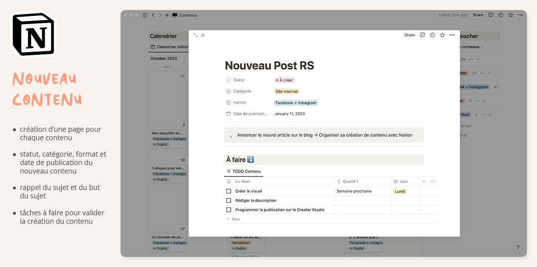
Task: Add an item to the Reel group with plus
Action: pos(490,115)
